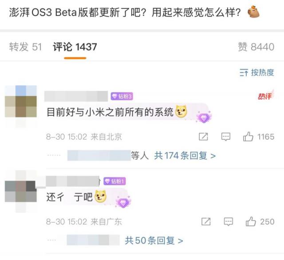Switch to the 转发 51 tab
The width and height of the screenshot is (284, 260).
coord(26,47)
